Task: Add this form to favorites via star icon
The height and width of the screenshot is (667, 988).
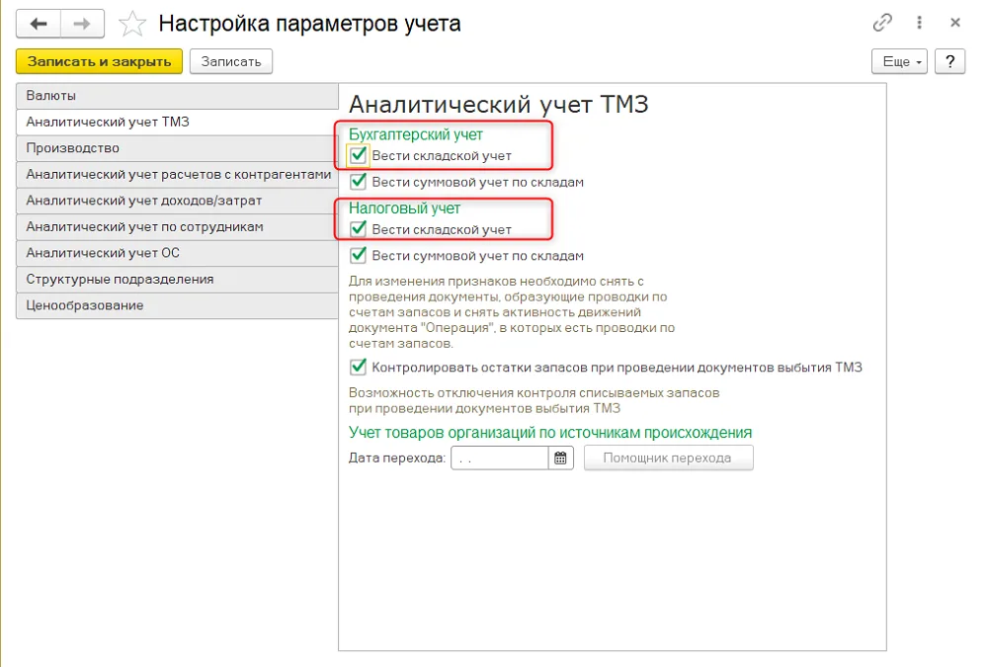Action: coord(131,24)
